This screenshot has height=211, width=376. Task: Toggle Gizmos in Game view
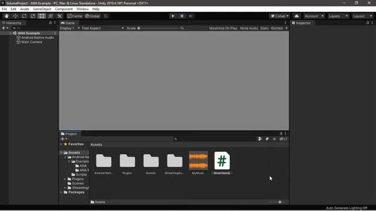(277, 28)
